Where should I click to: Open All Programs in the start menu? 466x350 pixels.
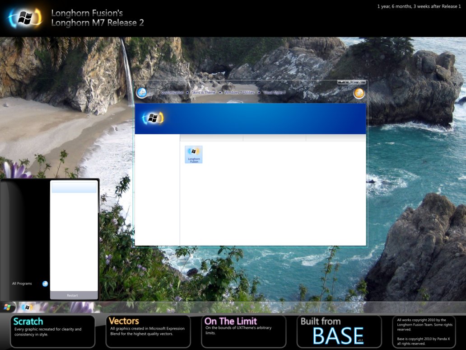[22, 284]
